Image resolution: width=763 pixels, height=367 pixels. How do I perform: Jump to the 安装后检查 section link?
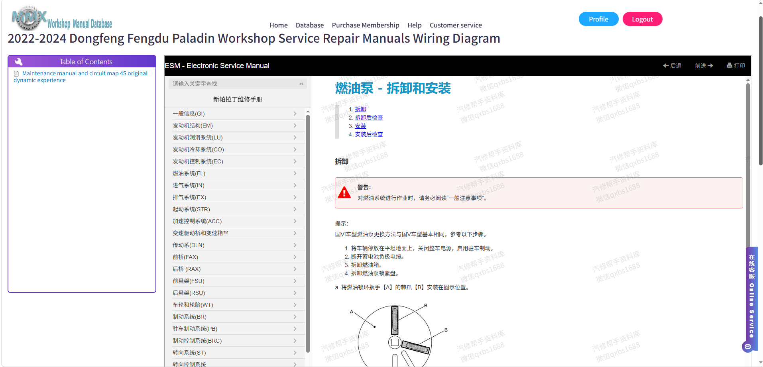(x=369, y=134)
